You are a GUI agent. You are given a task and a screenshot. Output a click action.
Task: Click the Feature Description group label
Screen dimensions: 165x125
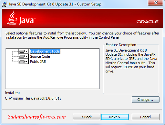(121, 45)
